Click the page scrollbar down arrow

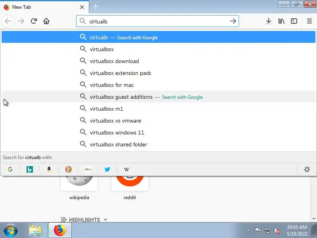tap(314, 219)
